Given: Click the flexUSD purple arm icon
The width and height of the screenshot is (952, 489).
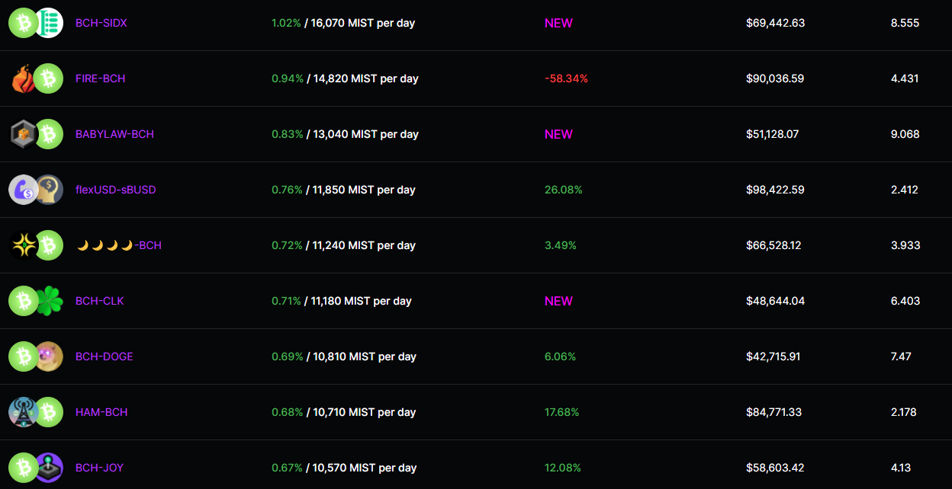Looking at the screenshot, I should pyautogui.click(x=23, y=190).
